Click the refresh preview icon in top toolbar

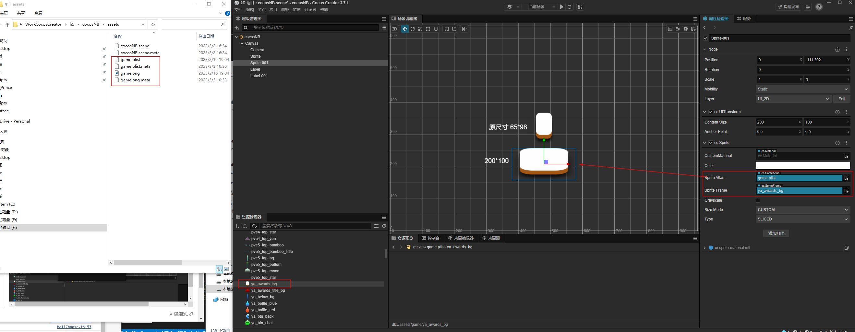(570, 7)
